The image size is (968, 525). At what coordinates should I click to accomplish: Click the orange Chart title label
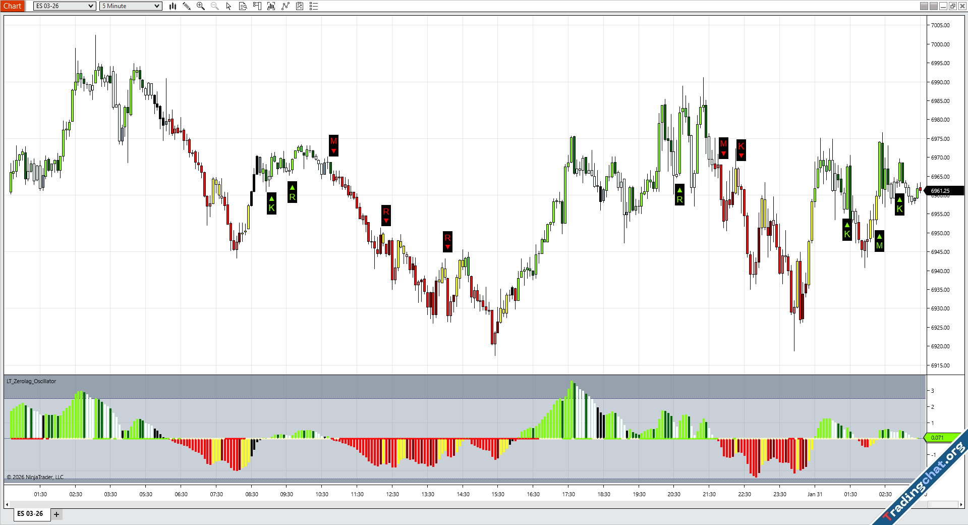coord(12,6)
